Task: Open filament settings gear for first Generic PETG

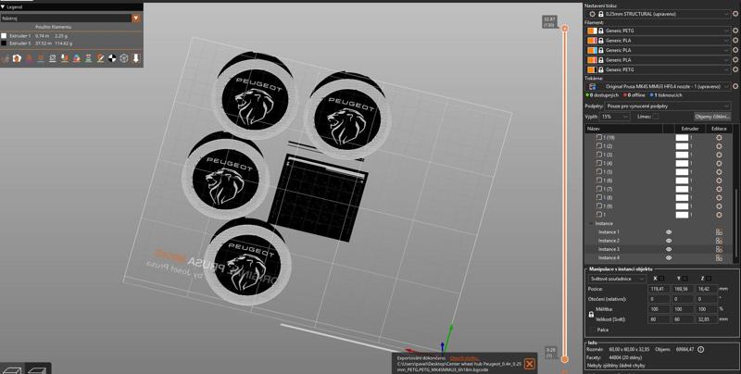Action: [x=735, y=31]
